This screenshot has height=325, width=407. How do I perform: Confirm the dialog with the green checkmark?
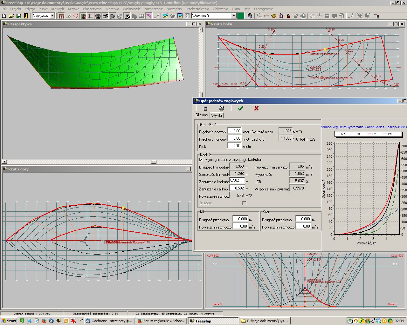tap(241, 108)
